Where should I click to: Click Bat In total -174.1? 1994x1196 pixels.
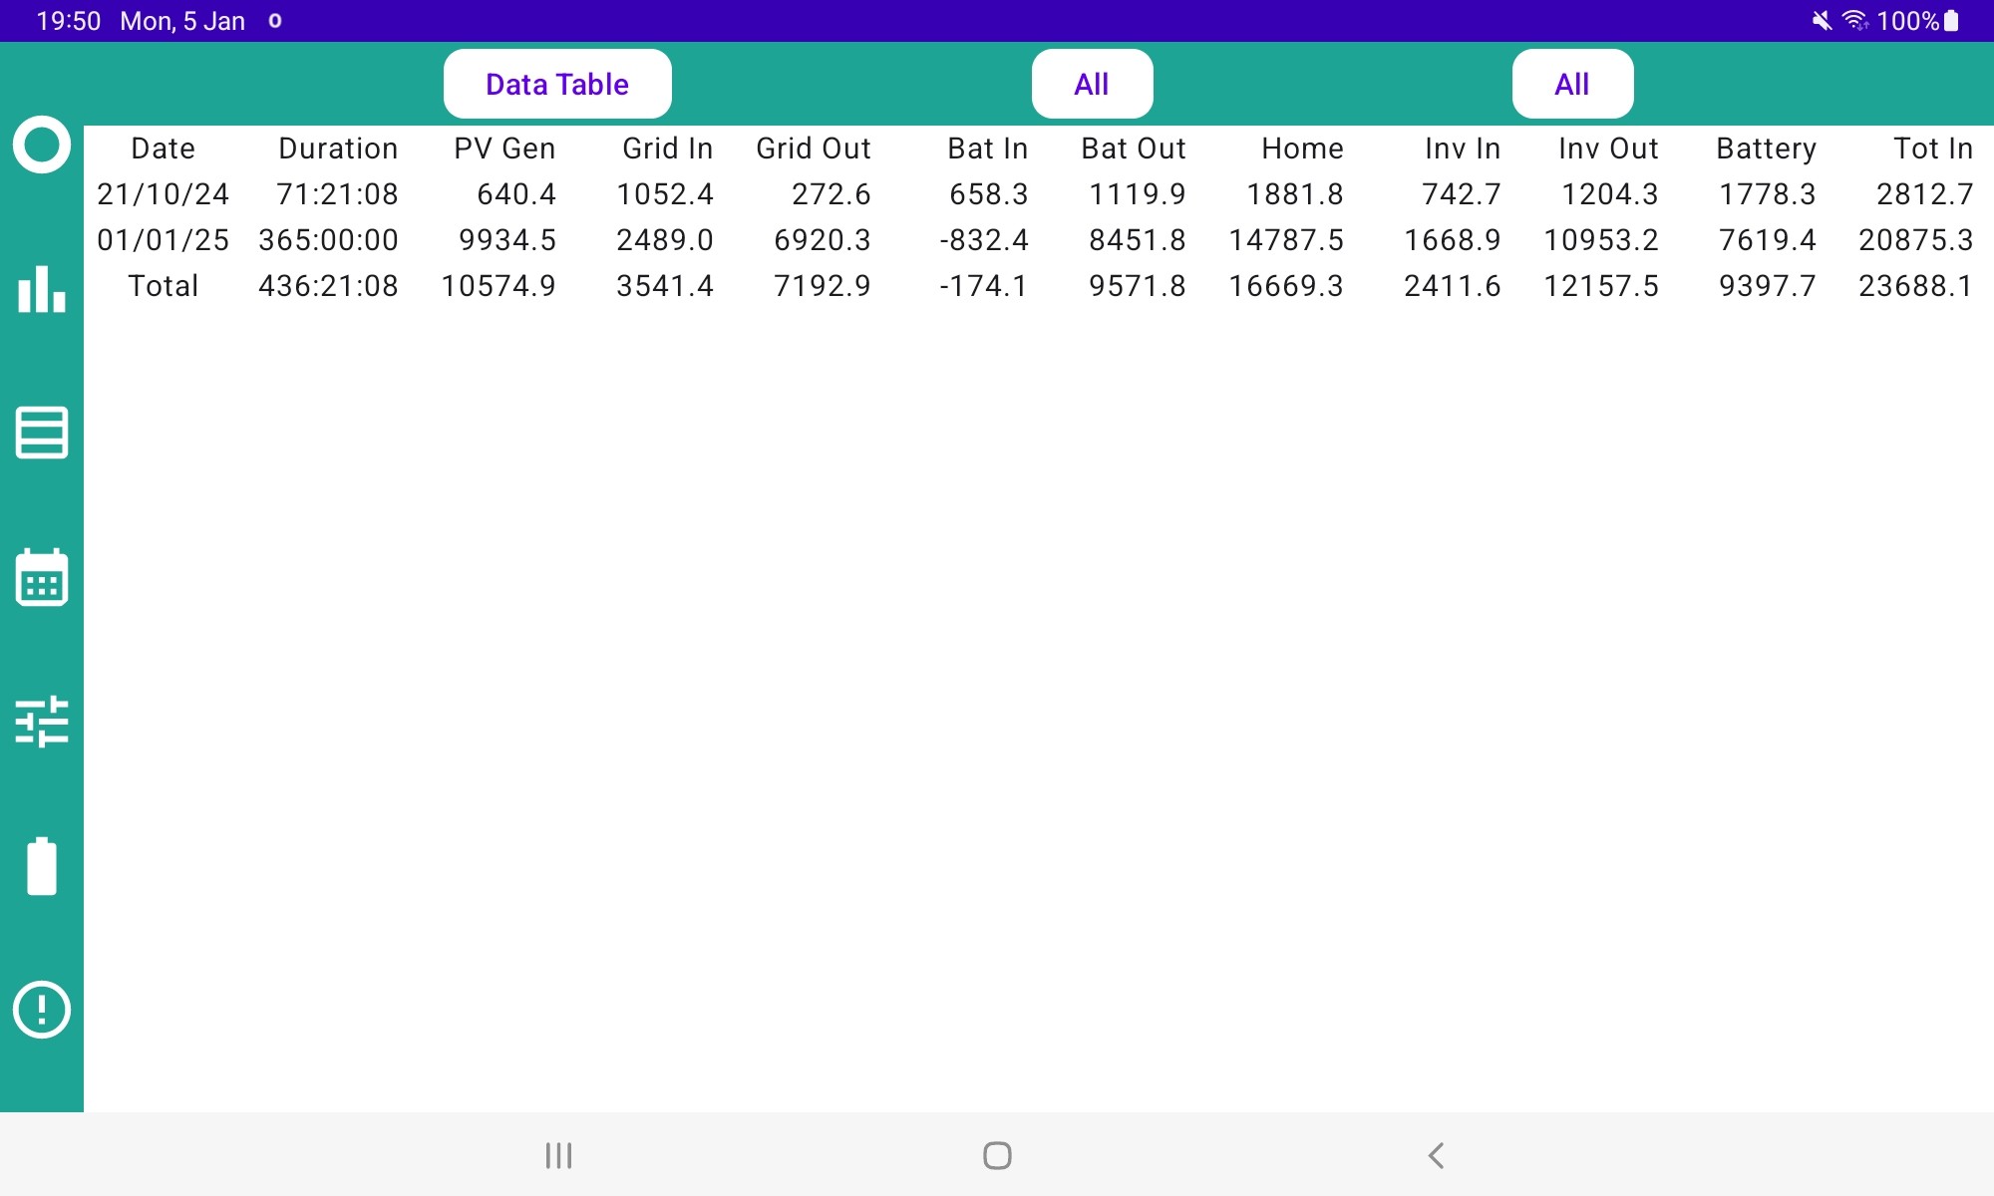point(983,286)
